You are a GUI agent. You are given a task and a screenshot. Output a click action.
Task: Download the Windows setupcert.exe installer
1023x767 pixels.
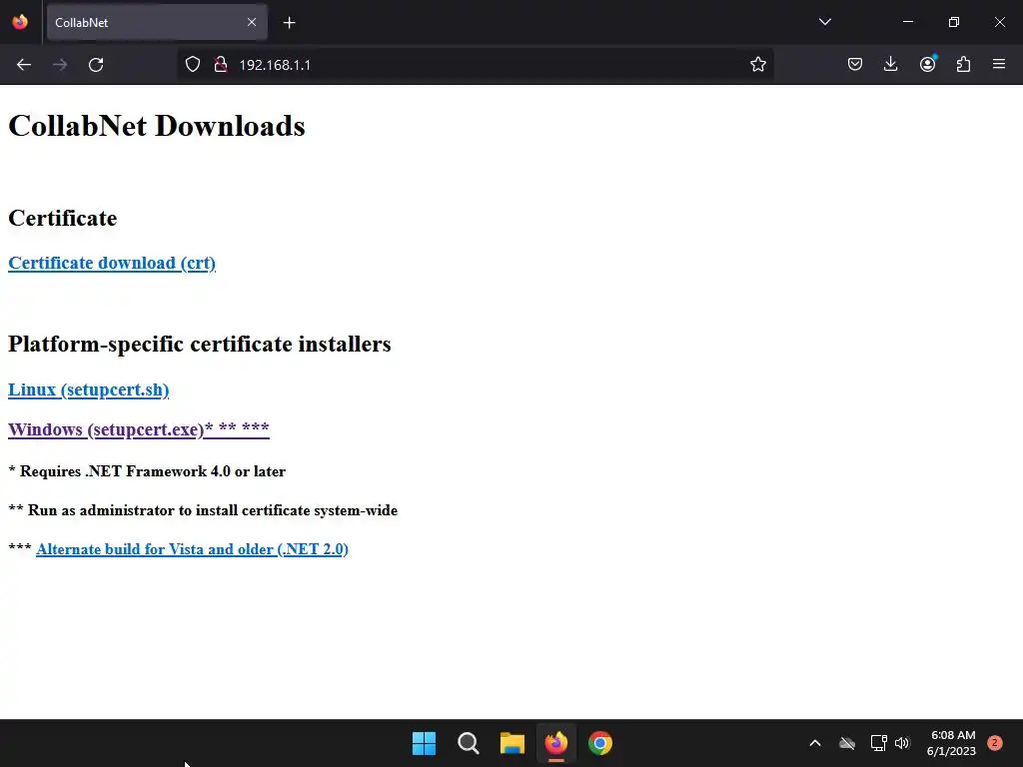(x=138, y=429)
